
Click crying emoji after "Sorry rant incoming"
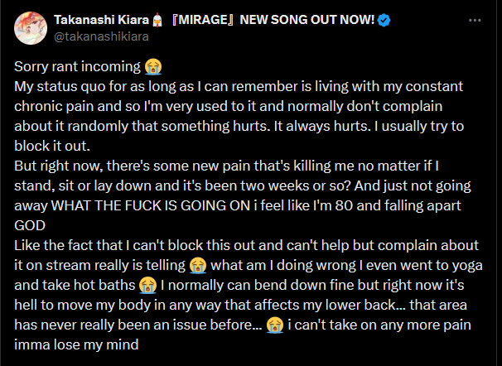pos(153,66)
